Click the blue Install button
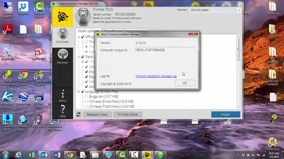 226,115
